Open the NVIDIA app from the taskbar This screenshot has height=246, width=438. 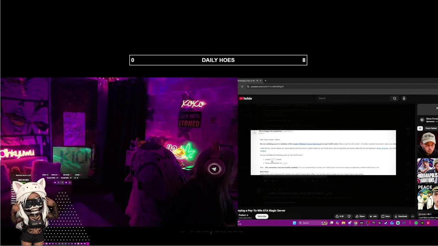point(422,223)
